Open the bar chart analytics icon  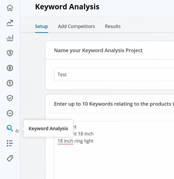pos(10,38)
